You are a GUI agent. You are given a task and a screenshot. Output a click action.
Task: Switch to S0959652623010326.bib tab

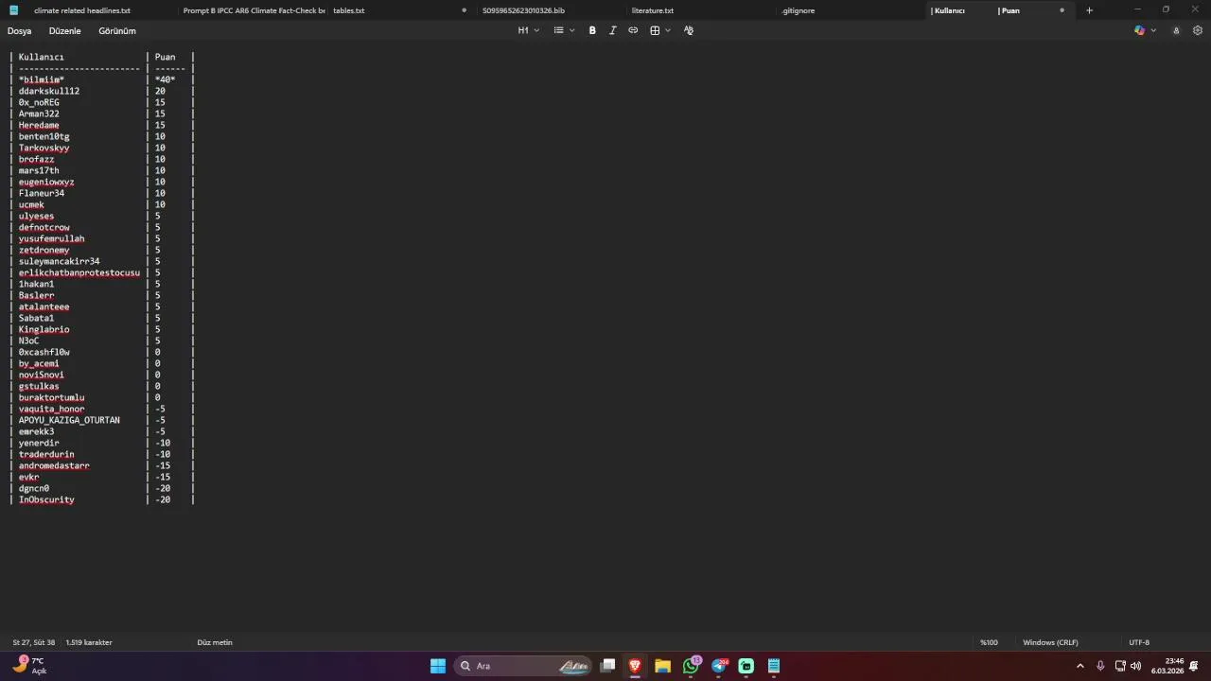point(523,10)
